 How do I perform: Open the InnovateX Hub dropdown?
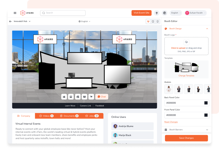pyautogui.click(x=22, y=21)
